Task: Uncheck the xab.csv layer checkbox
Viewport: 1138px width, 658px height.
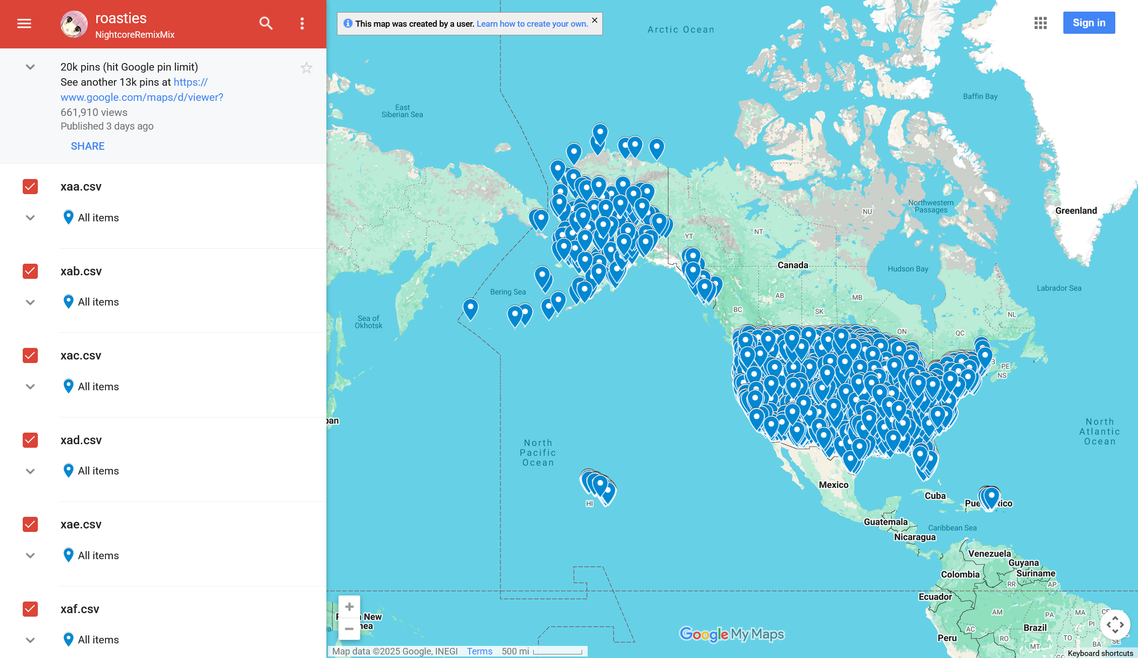Action: pyautogui.click(x=30, y=271)
